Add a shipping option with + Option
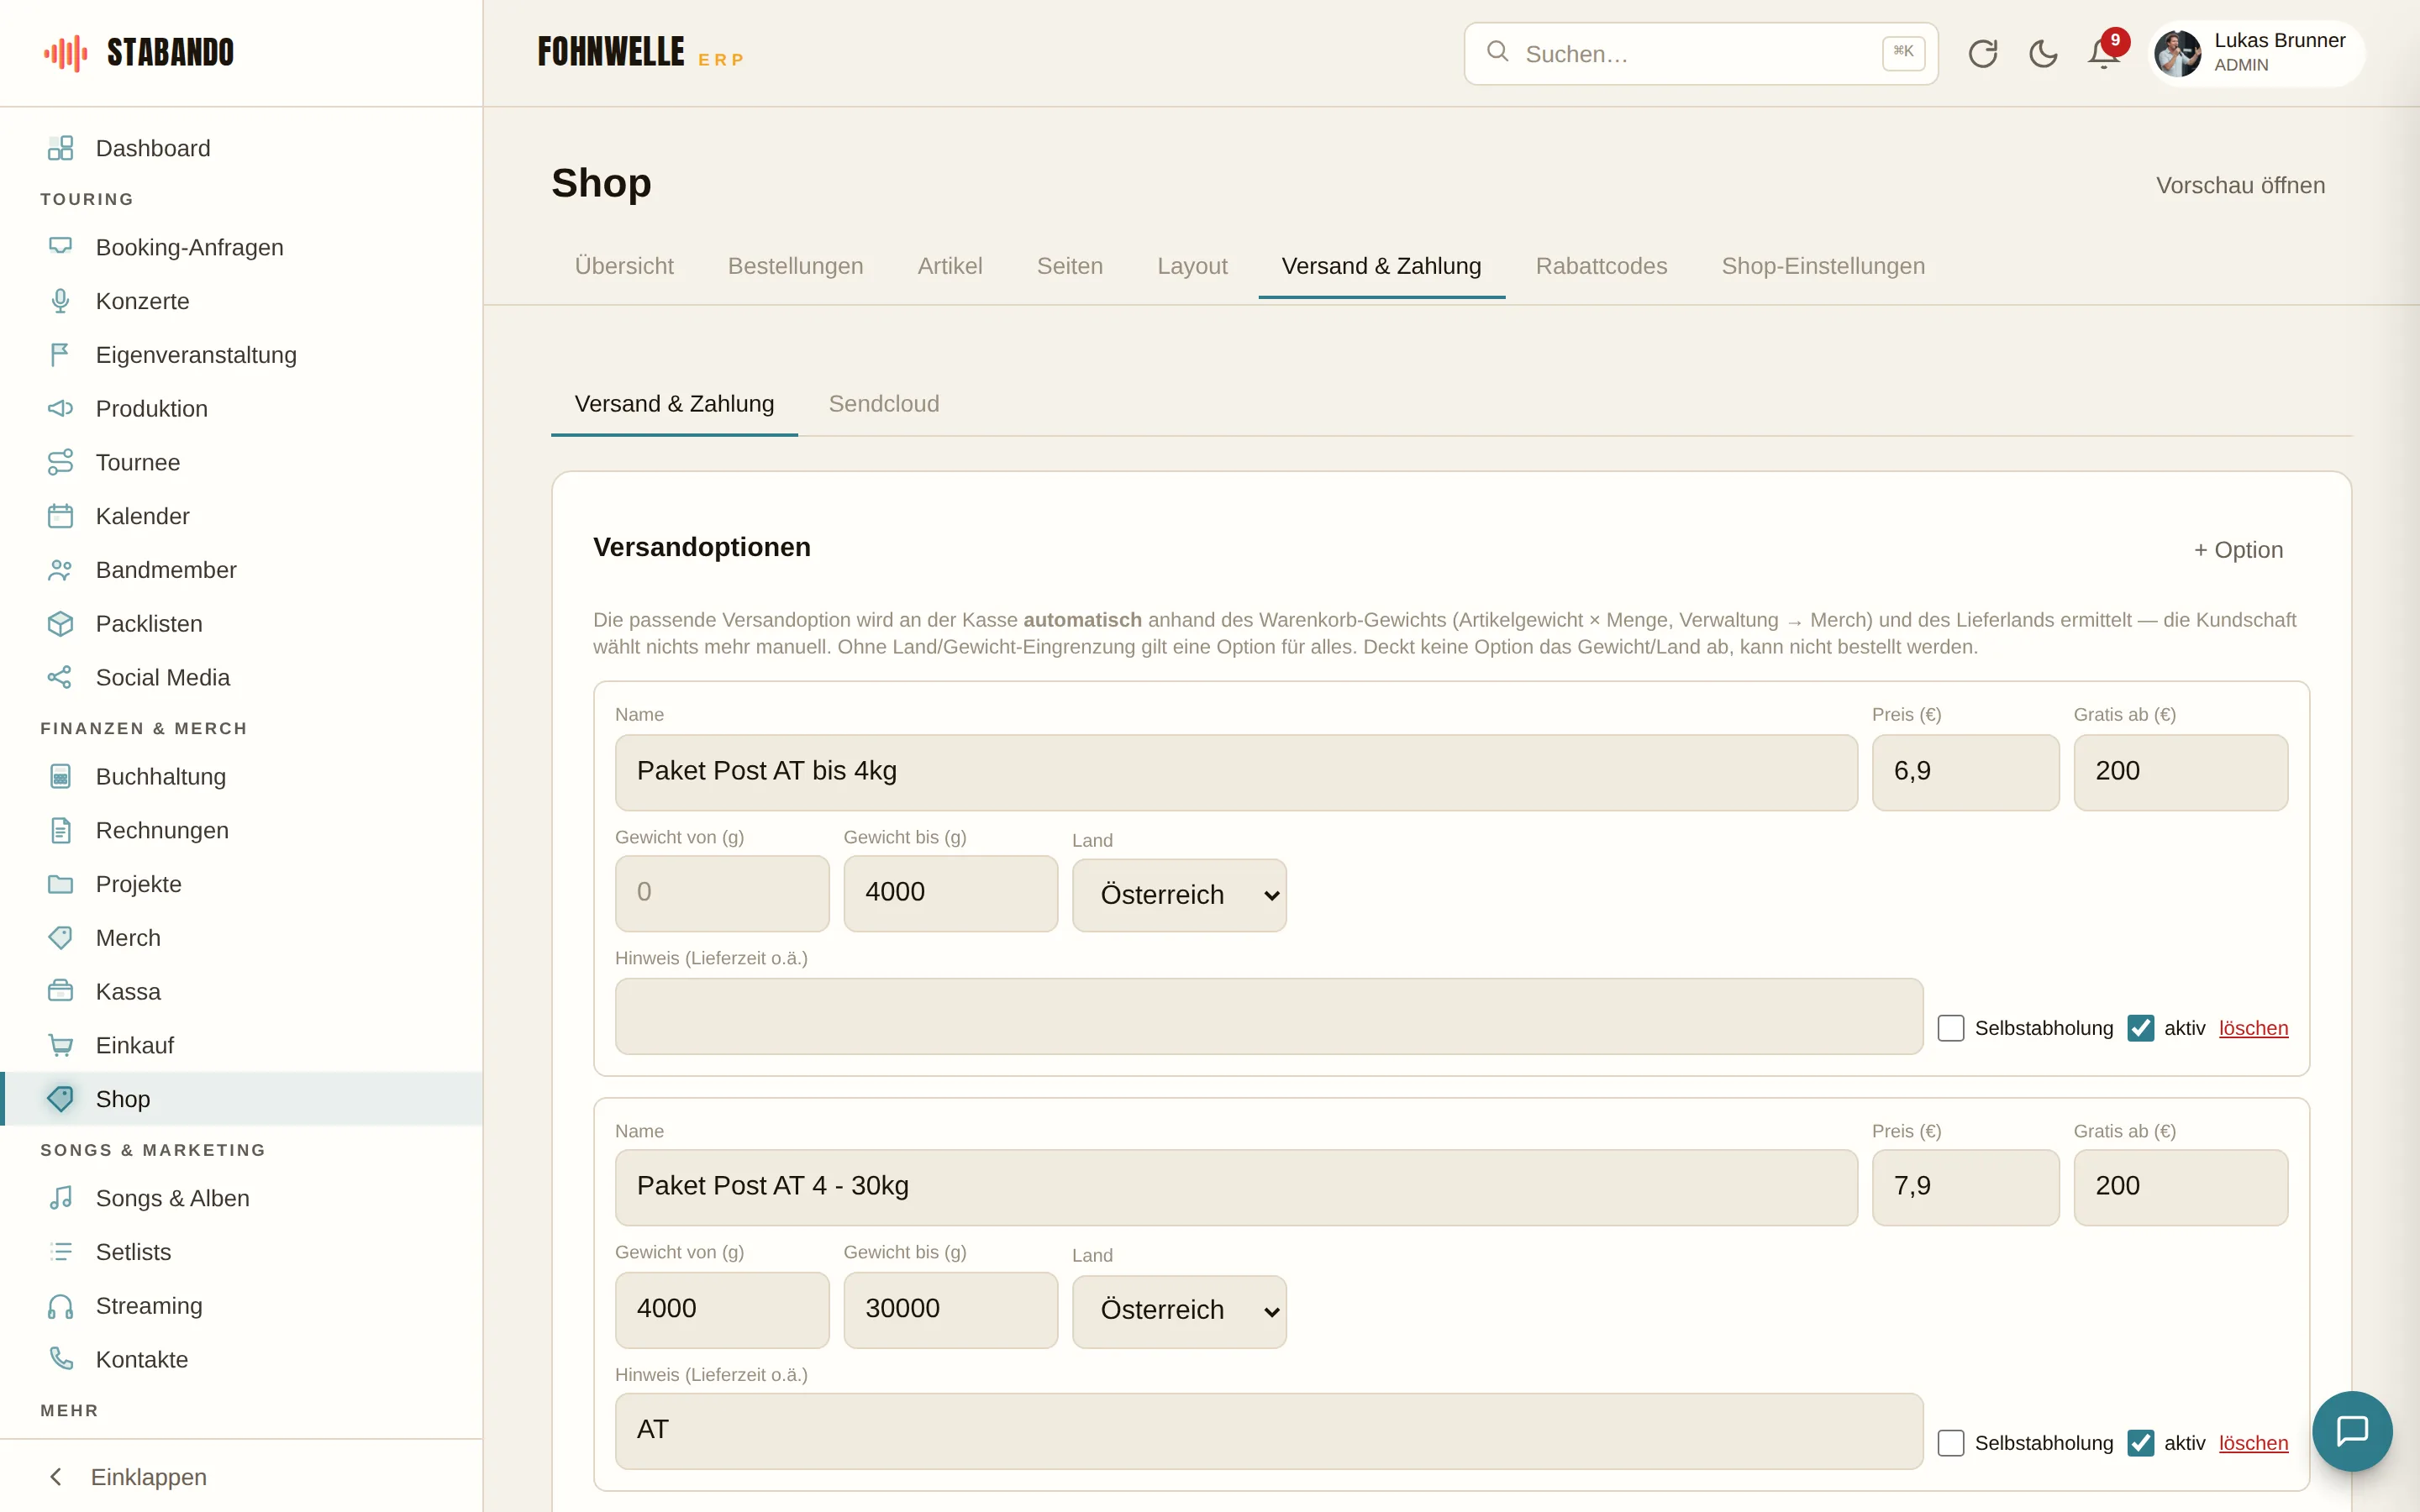 (2238, 550)
